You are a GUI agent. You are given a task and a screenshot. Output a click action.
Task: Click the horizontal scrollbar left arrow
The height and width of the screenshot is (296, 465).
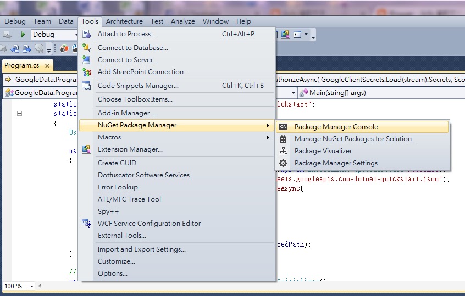[x=40, y=286]
